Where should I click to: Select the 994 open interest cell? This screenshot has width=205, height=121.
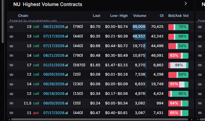point(160,103)
